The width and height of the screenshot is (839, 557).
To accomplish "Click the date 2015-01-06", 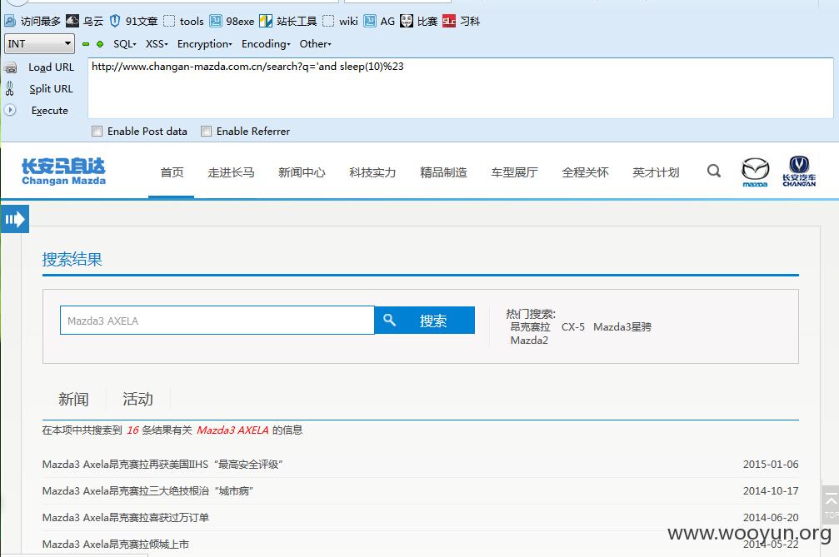I will 771,464.
